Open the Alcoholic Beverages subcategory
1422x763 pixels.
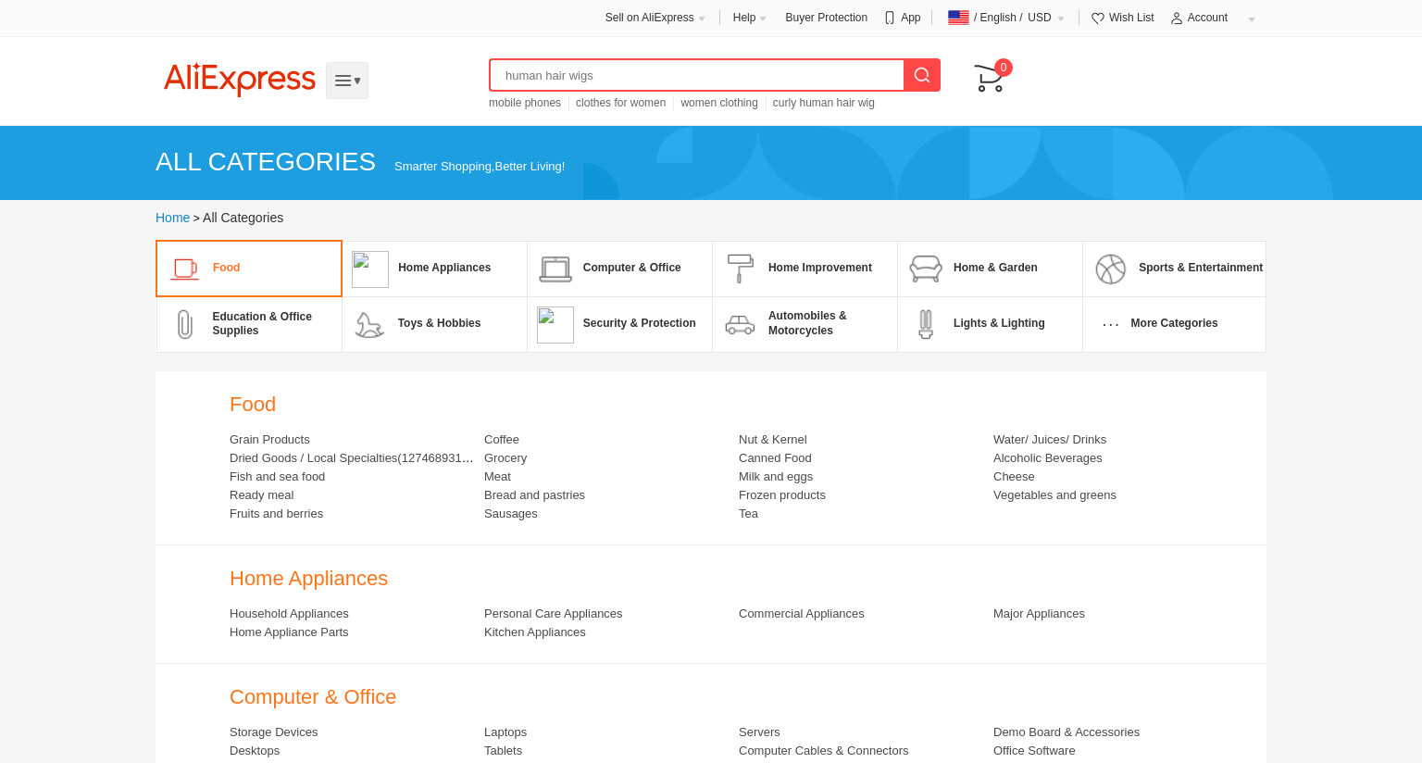1048,458
